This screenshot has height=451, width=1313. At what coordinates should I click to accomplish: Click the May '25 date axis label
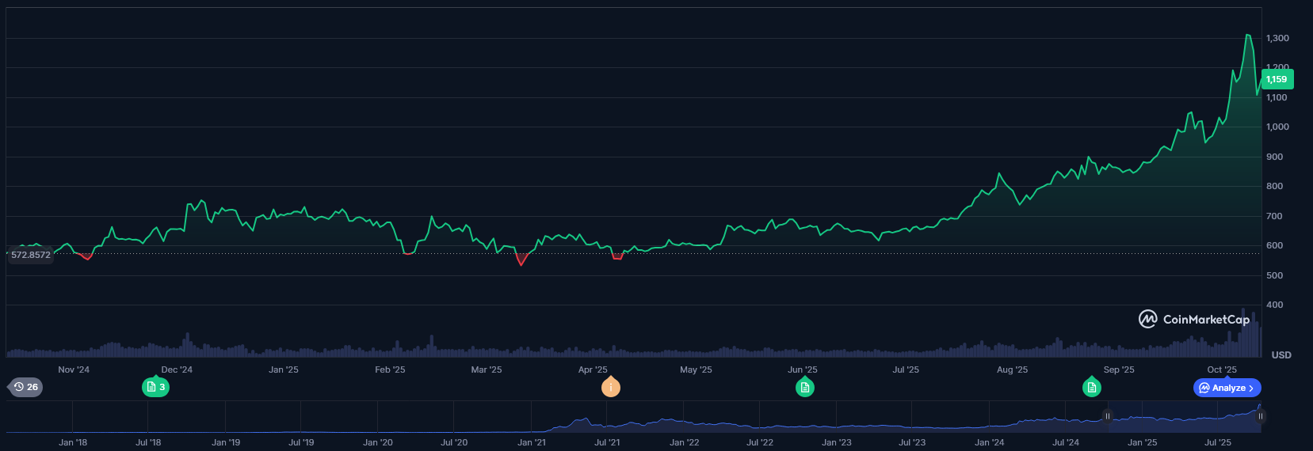(x=696, y=370)
